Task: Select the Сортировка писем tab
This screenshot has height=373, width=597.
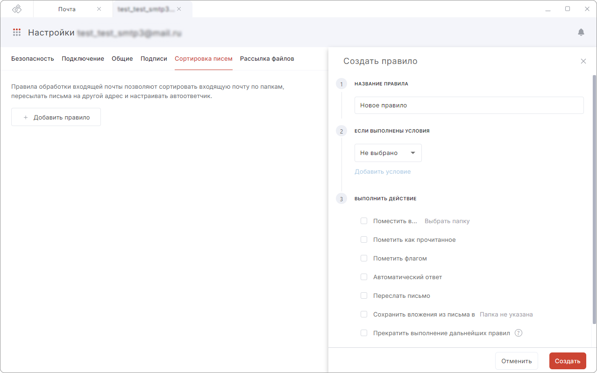Action: click(204, 59)
